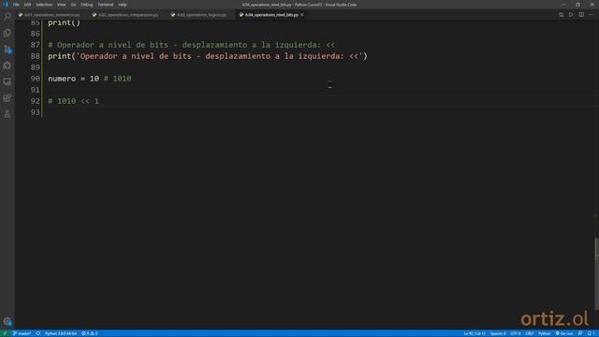The width and height of the screenshot is (599, 337).
Task: Open the Terminal menu
Action: click(x=106, y=5)
